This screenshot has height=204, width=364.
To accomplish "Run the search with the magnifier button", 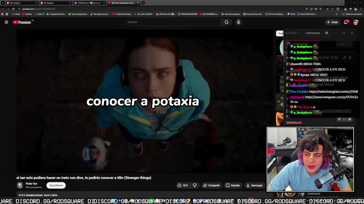I will pyautogui.click(x=226, y=22).
